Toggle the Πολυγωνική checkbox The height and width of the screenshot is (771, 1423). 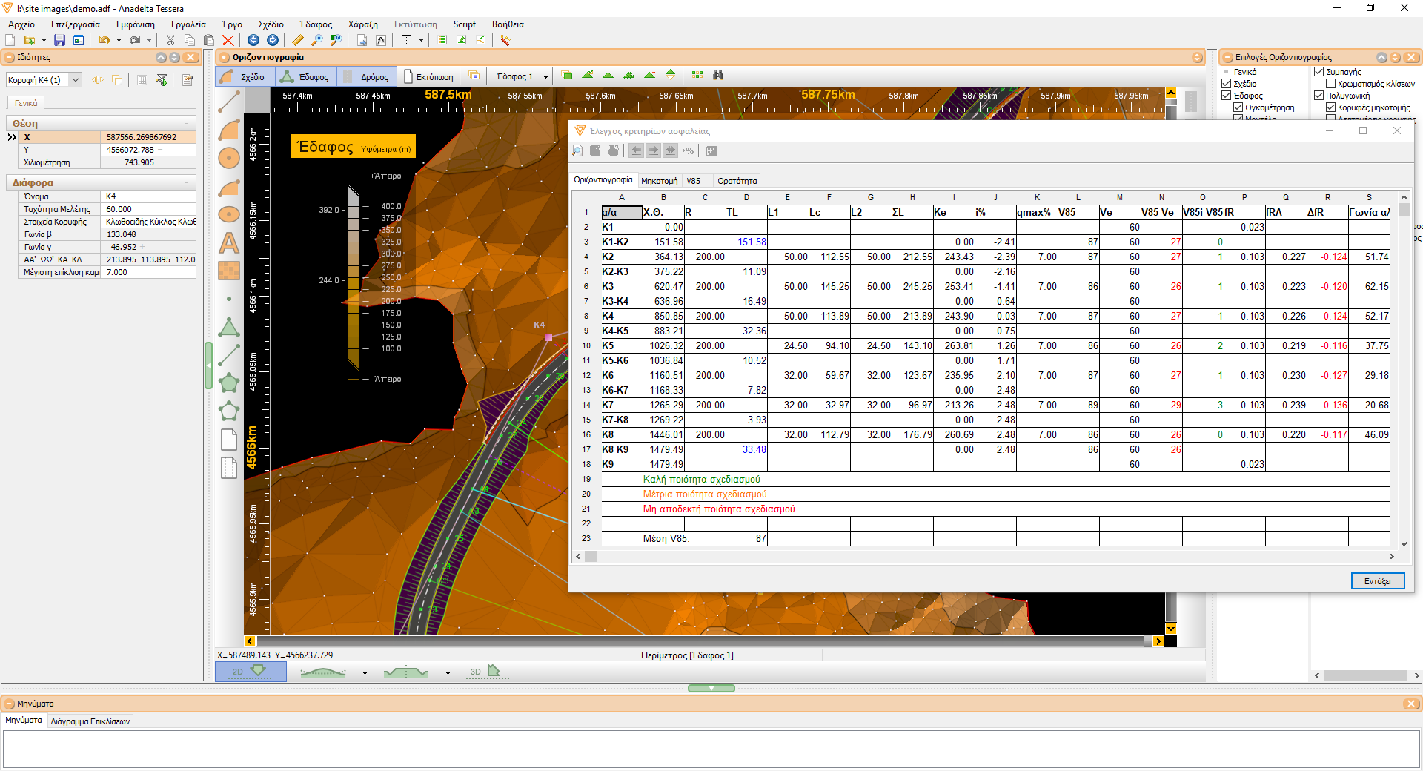point(1319,96)
